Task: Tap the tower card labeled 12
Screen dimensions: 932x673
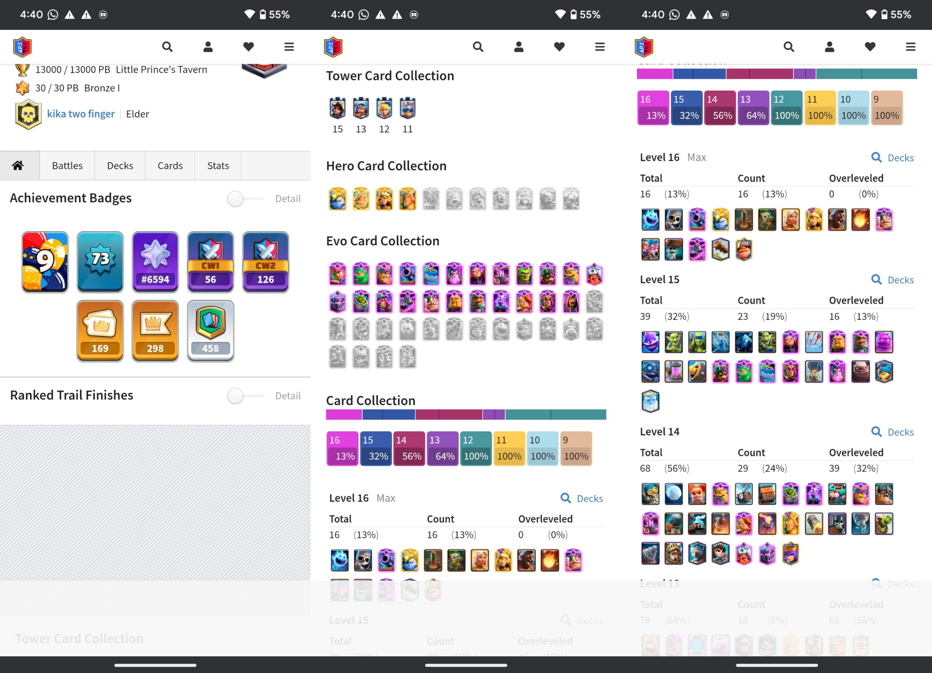Action: click(384, 108)
